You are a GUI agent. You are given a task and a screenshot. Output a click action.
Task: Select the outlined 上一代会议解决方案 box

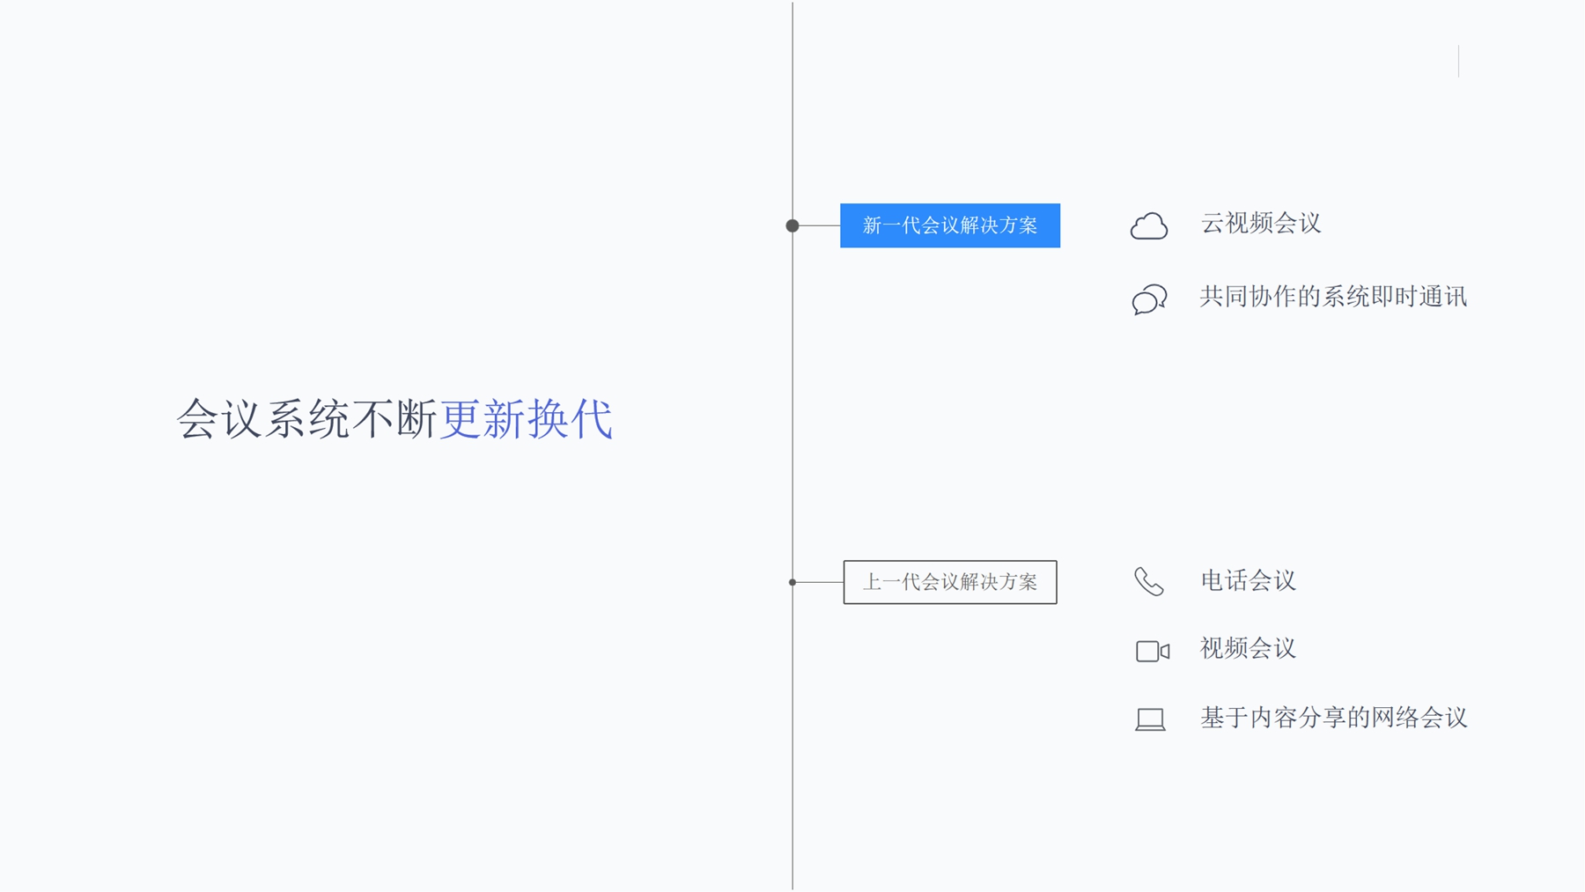pyautogui.click(x=950, y=582)
